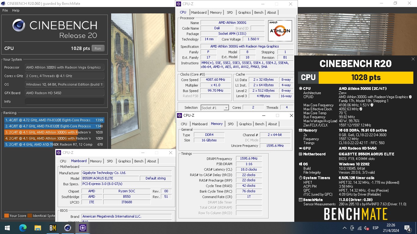Image resolution: width=417 pixels, height=234 pixels.
Task: Select About tab in top CPU-Z window
Action: point(272,12)
